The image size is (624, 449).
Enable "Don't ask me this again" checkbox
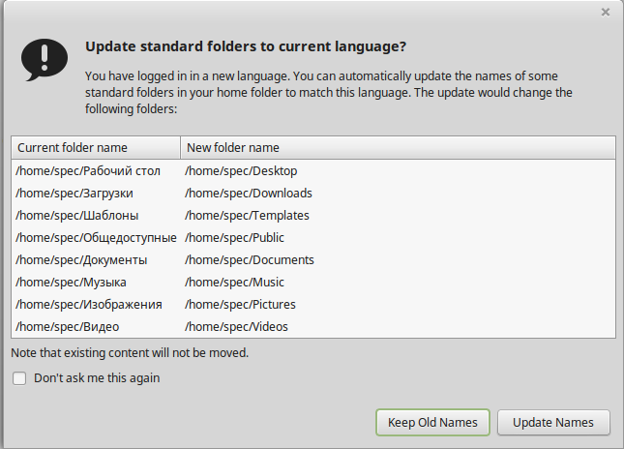(19, 378)
